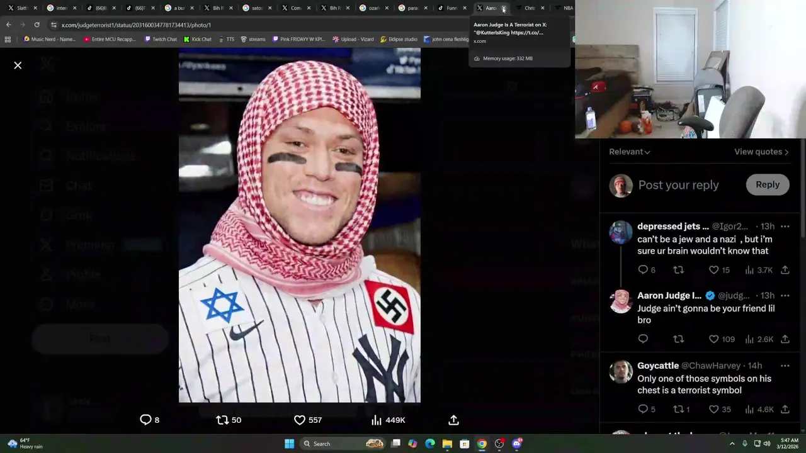This screenshot has height=453, width=806.
Task: Close the active Aaron tab
Action: coord(503,8)
